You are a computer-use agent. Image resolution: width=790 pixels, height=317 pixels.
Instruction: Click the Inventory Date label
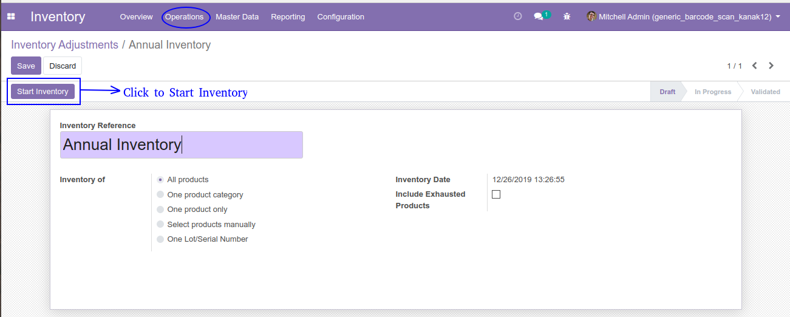(423, 180)
